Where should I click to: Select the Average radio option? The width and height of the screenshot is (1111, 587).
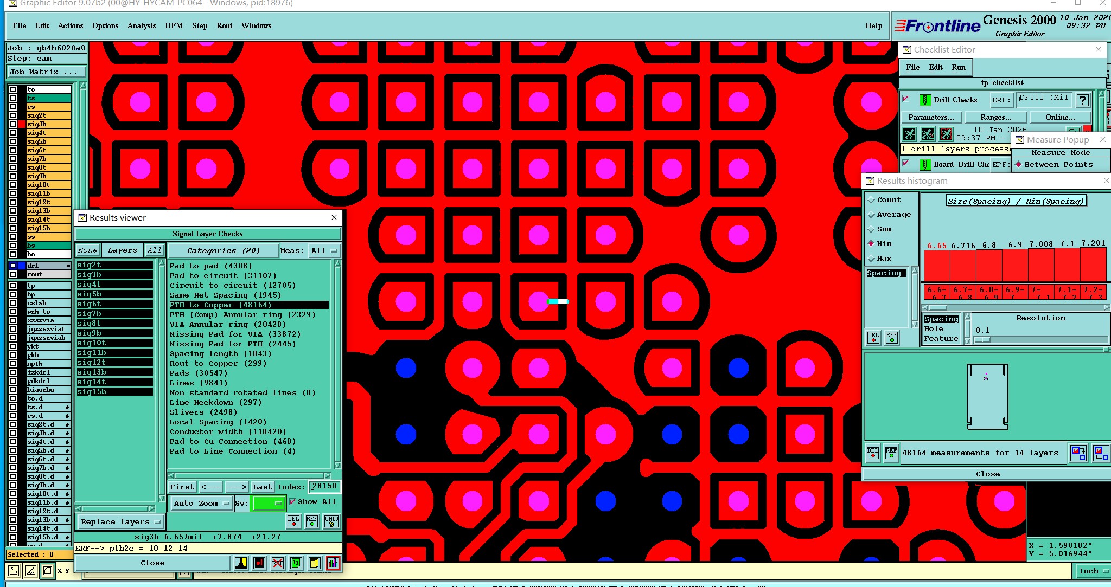pyautogui.click(x=872, y=215)
